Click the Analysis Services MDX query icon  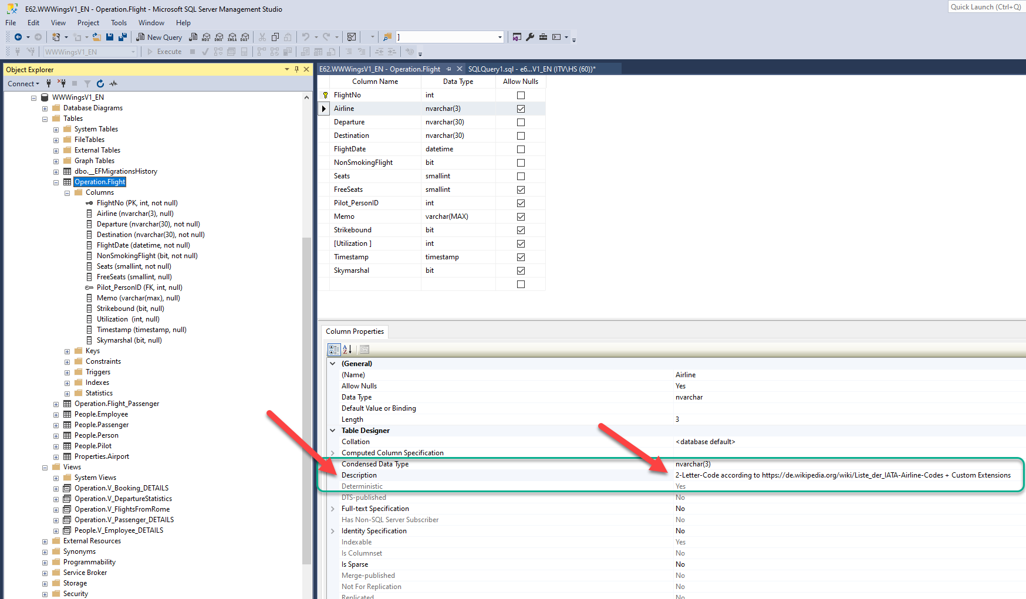click(206, 37)
